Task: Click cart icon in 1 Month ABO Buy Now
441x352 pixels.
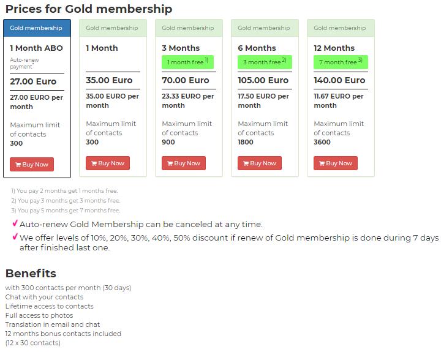Action: (18, 165)
